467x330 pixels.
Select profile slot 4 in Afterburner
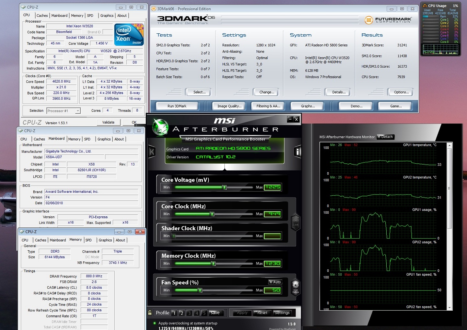[197, 313]
